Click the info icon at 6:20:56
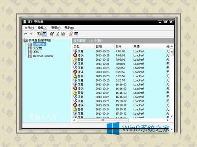 coord(75,68)
